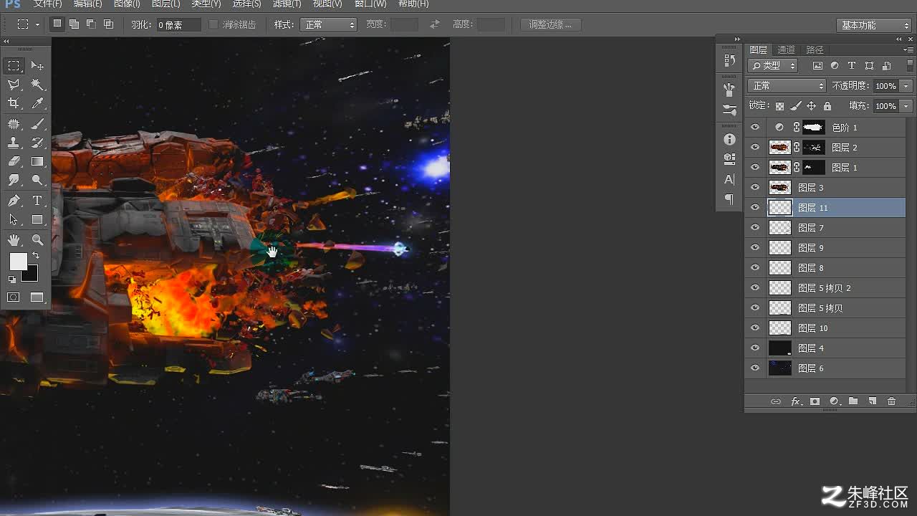Choose Intersect with selection mode button
Screen dimensions: 917x516
coord(108,24)
